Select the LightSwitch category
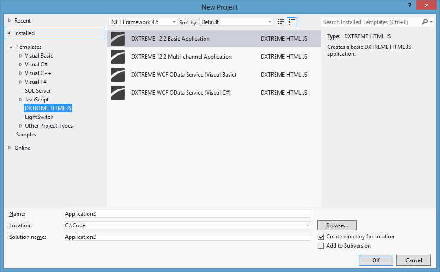Image resolution: width=440 pixels, height=272 pixels. coord(39,117)
